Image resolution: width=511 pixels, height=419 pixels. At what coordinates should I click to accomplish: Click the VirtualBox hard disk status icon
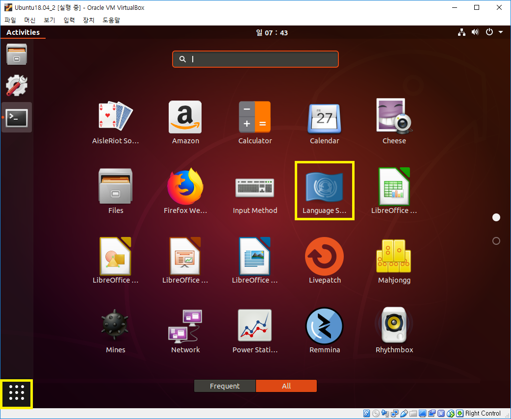click(x=366, y=414)
